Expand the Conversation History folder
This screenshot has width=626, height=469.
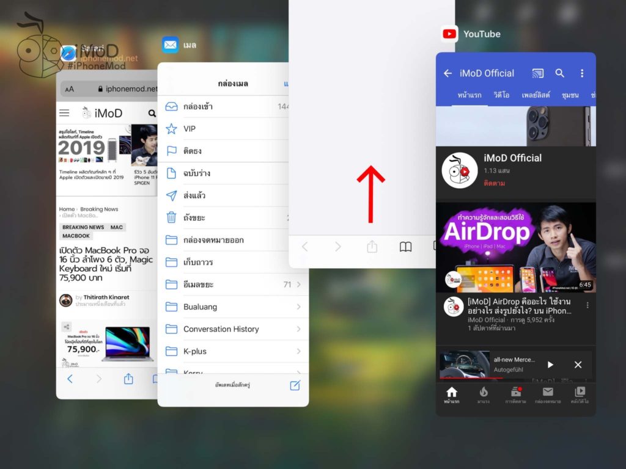click(x=298, y=329)
